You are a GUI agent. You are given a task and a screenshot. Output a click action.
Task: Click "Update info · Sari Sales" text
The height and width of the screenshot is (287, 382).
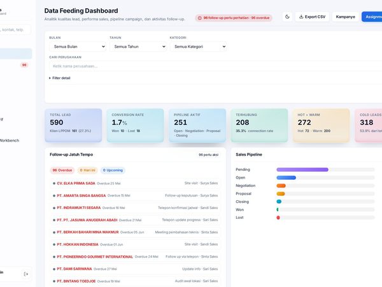click(x=200, y=269)
